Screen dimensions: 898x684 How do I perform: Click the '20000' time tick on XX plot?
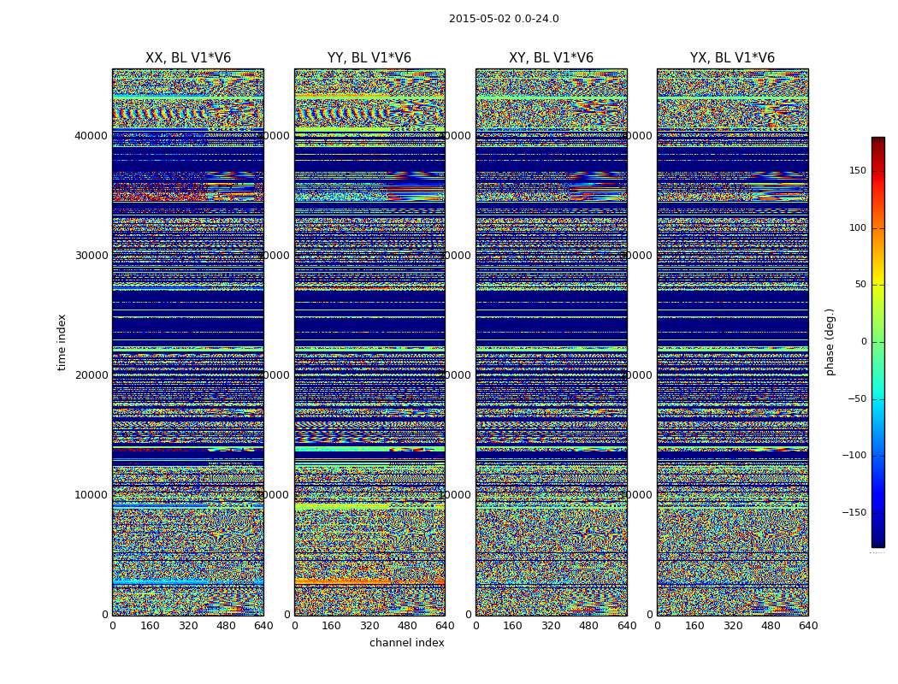(91, 374)
